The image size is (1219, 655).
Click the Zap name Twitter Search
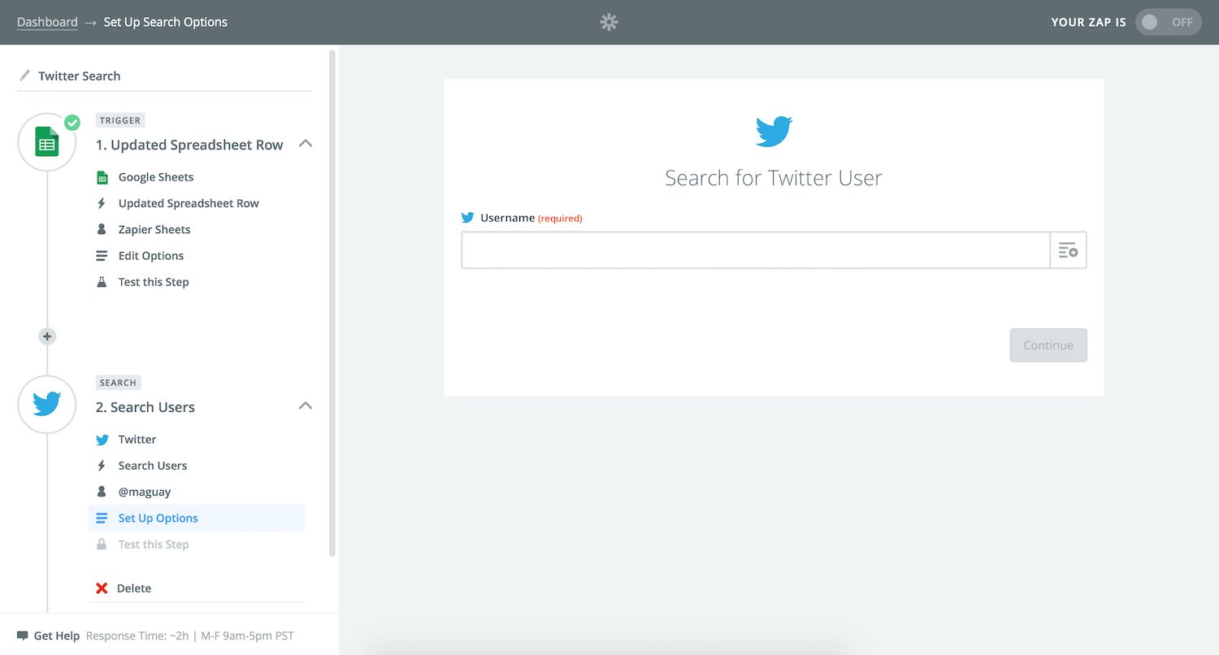[80, 76]
